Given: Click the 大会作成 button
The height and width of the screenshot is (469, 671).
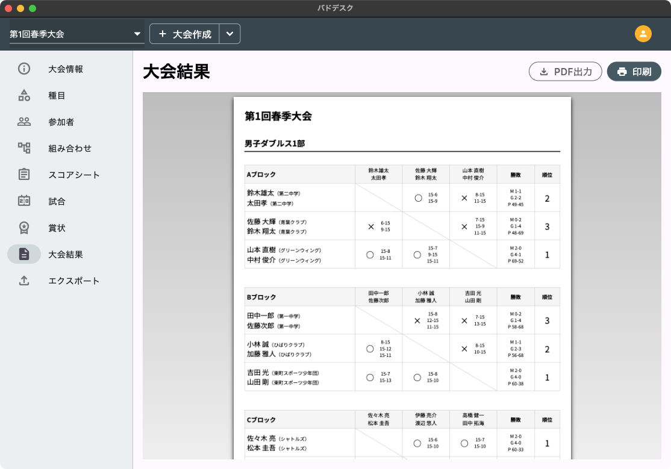Looking at the screenshot, I should pos(184,34).
